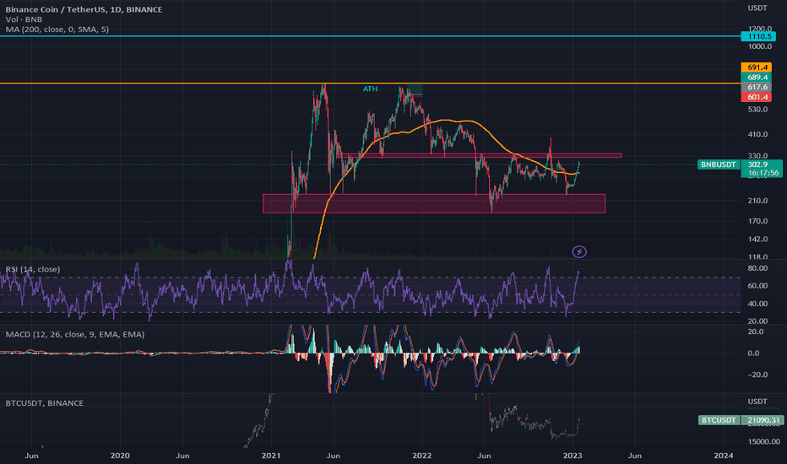Click the 170.0 price axis value
The width and height of the screenshot is (787, 464).
(757, 221)
